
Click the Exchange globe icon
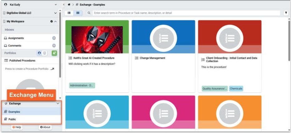[x=6, y=103]
